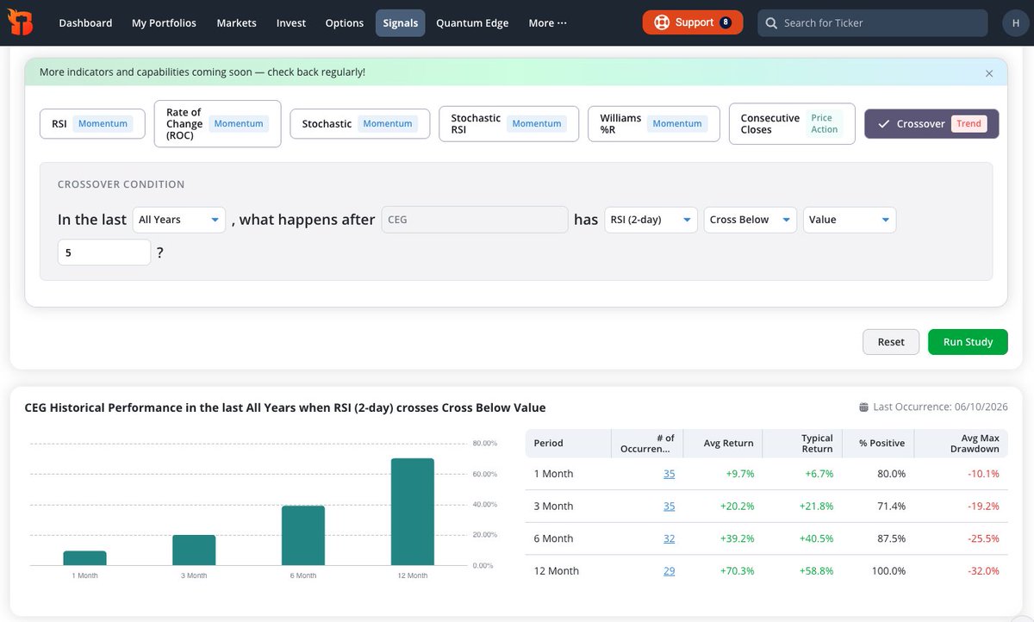Image resolution: width=1034 pixels, height=622 pixels.
Task: Open the Options menu item
Action: [345, 23]
